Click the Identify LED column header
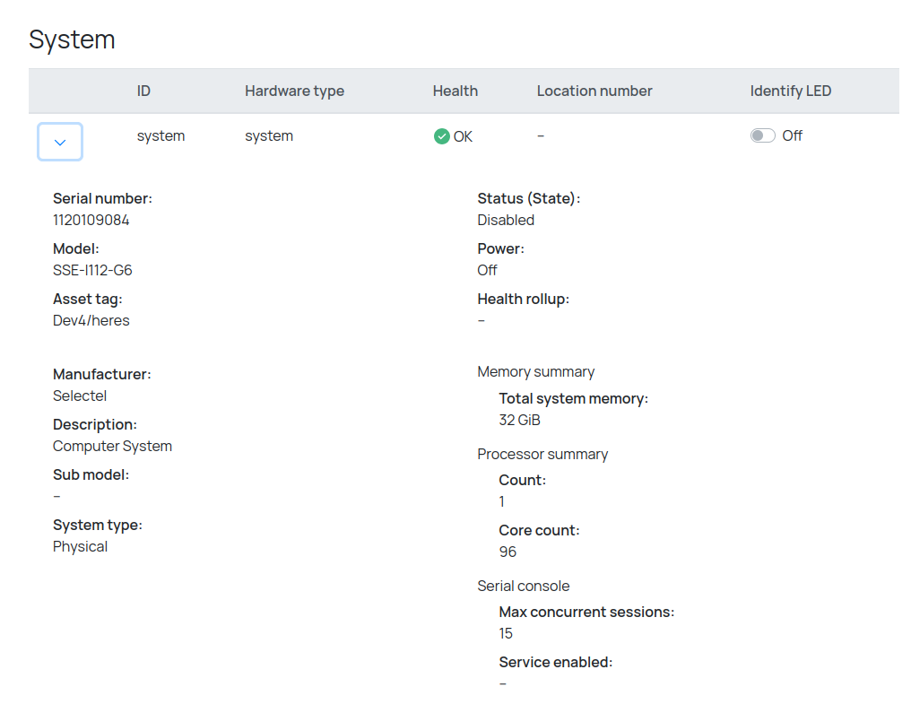 [x=790, y=91]
